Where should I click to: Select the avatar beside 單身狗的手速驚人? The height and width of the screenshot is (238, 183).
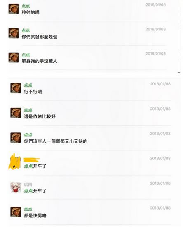pos(14,58)
